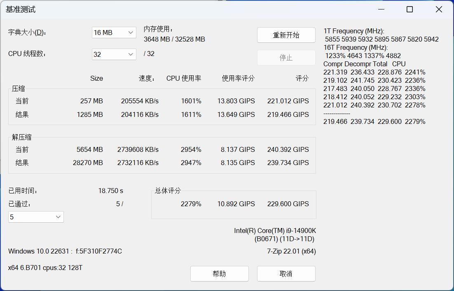Screen dimensions: 454x291
Task: Click the Compr Decompr Total CPU header line
Action: 365,64
